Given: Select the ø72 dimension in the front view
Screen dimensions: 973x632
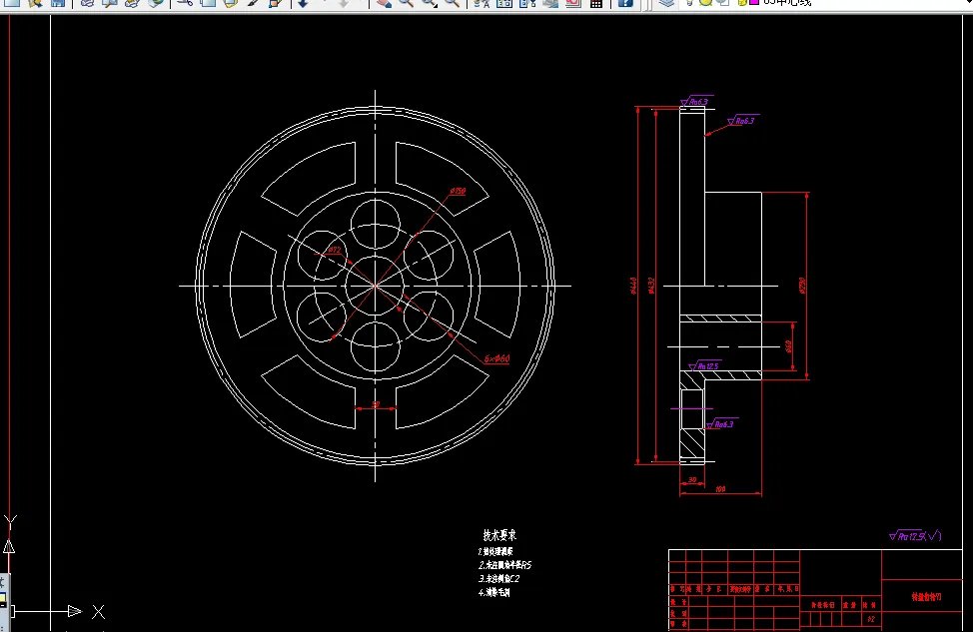Looking at the screenshot, I should coord(334,250).
